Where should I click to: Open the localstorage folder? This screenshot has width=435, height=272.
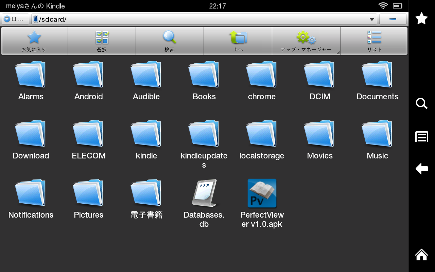point(262,140)
